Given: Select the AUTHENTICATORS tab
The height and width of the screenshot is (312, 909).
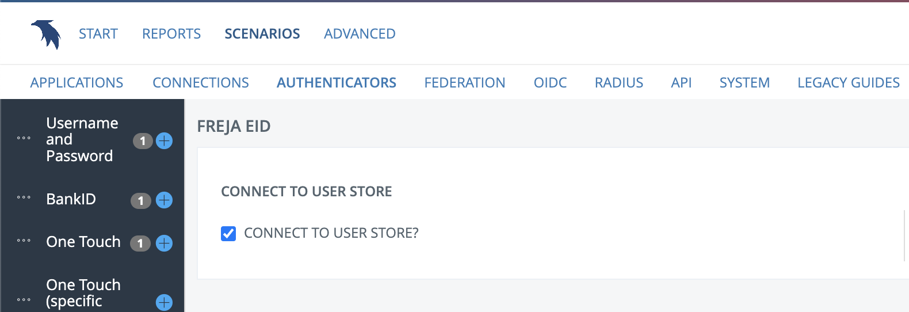Looking at the screenshot, I should click(x=337, y=83).
